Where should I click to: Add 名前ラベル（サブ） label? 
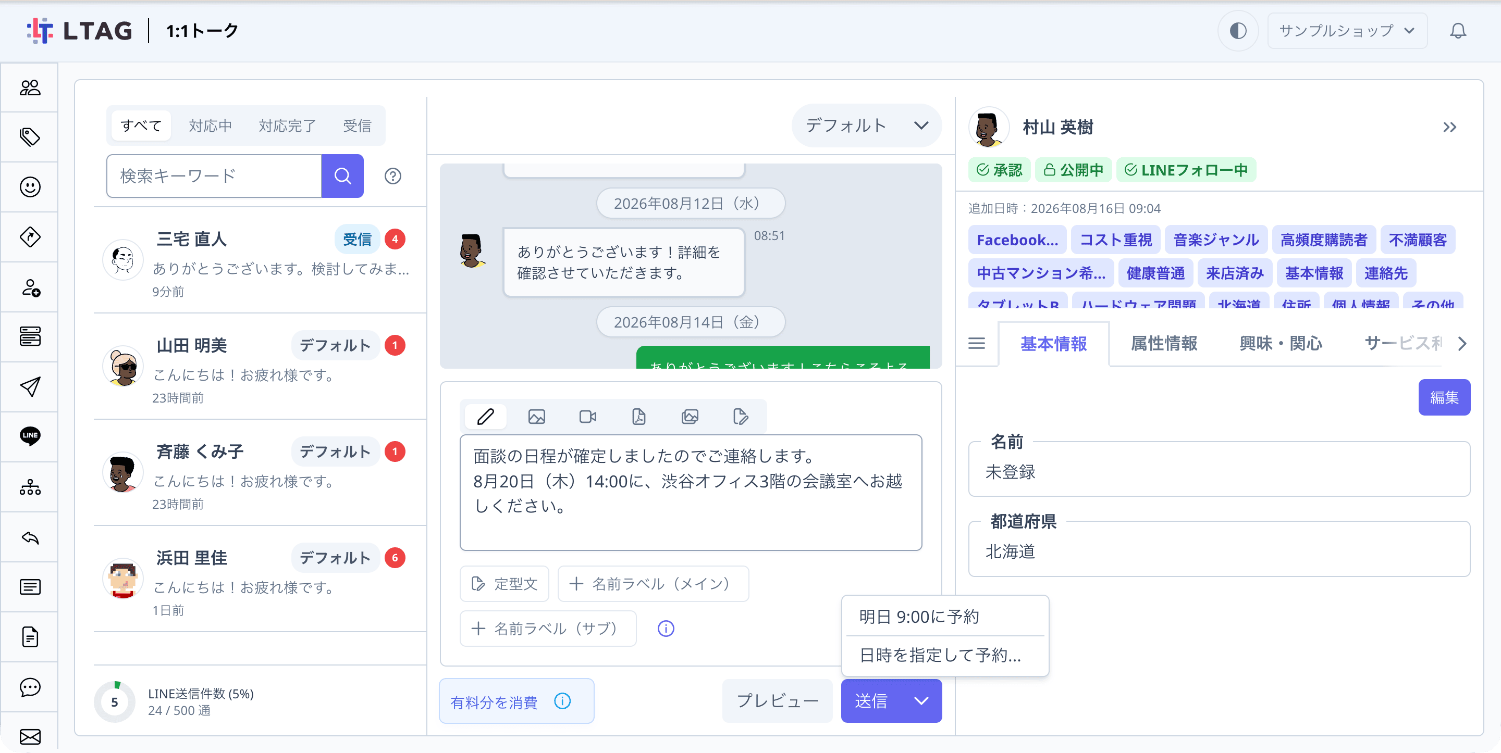pyautogui.click(x=548, y=629)
